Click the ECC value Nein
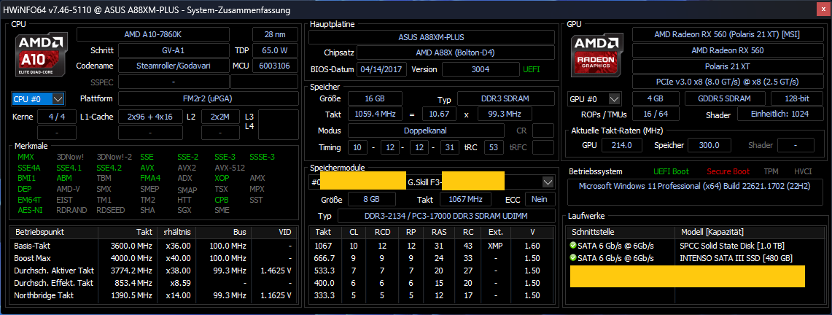This screenshot has height=315, width=832. [540, 199]
